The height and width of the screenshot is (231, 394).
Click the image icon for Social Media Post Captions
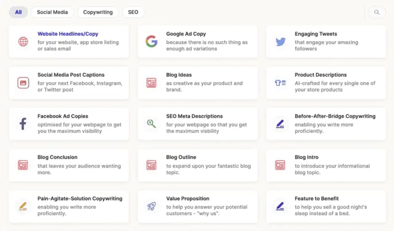(x=23, y=83)
